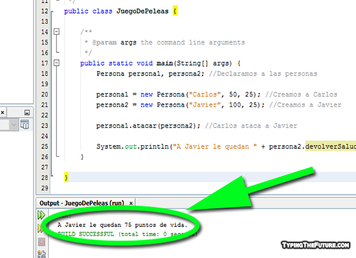
Task: Click the public class keywords on line 12
Action: tap(88, 11)
